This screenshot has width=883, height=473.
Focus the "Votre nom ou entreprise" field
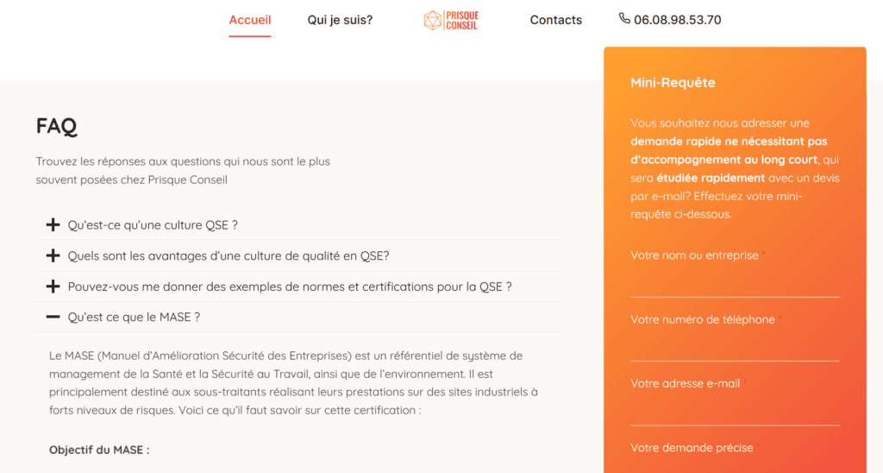point(735,284)
